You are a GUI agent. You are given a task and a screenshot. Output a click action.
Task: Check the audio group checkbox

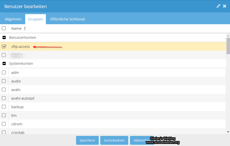(4, 81)
